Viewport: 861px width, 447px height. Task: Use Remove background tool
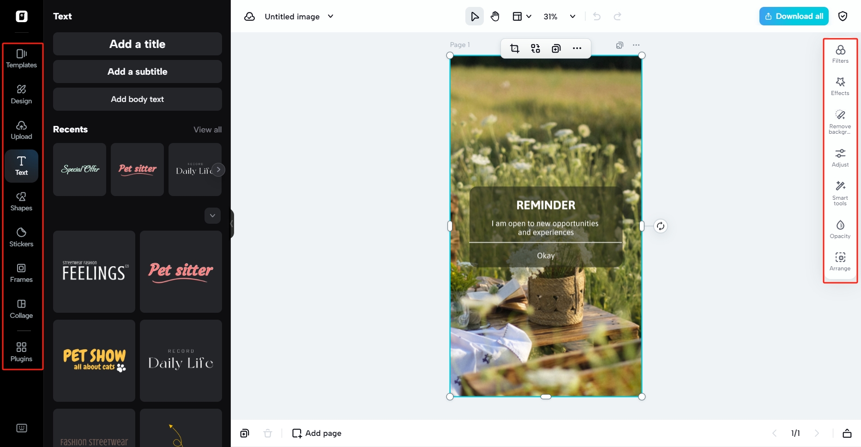[840, 122]
